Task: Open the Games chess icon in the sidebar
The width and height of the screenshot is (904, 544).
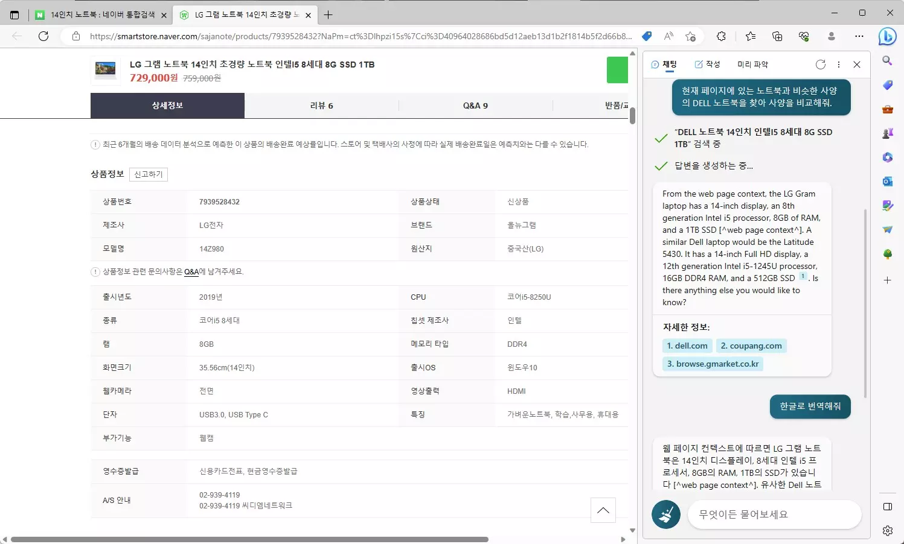Action: coord(887,133)
